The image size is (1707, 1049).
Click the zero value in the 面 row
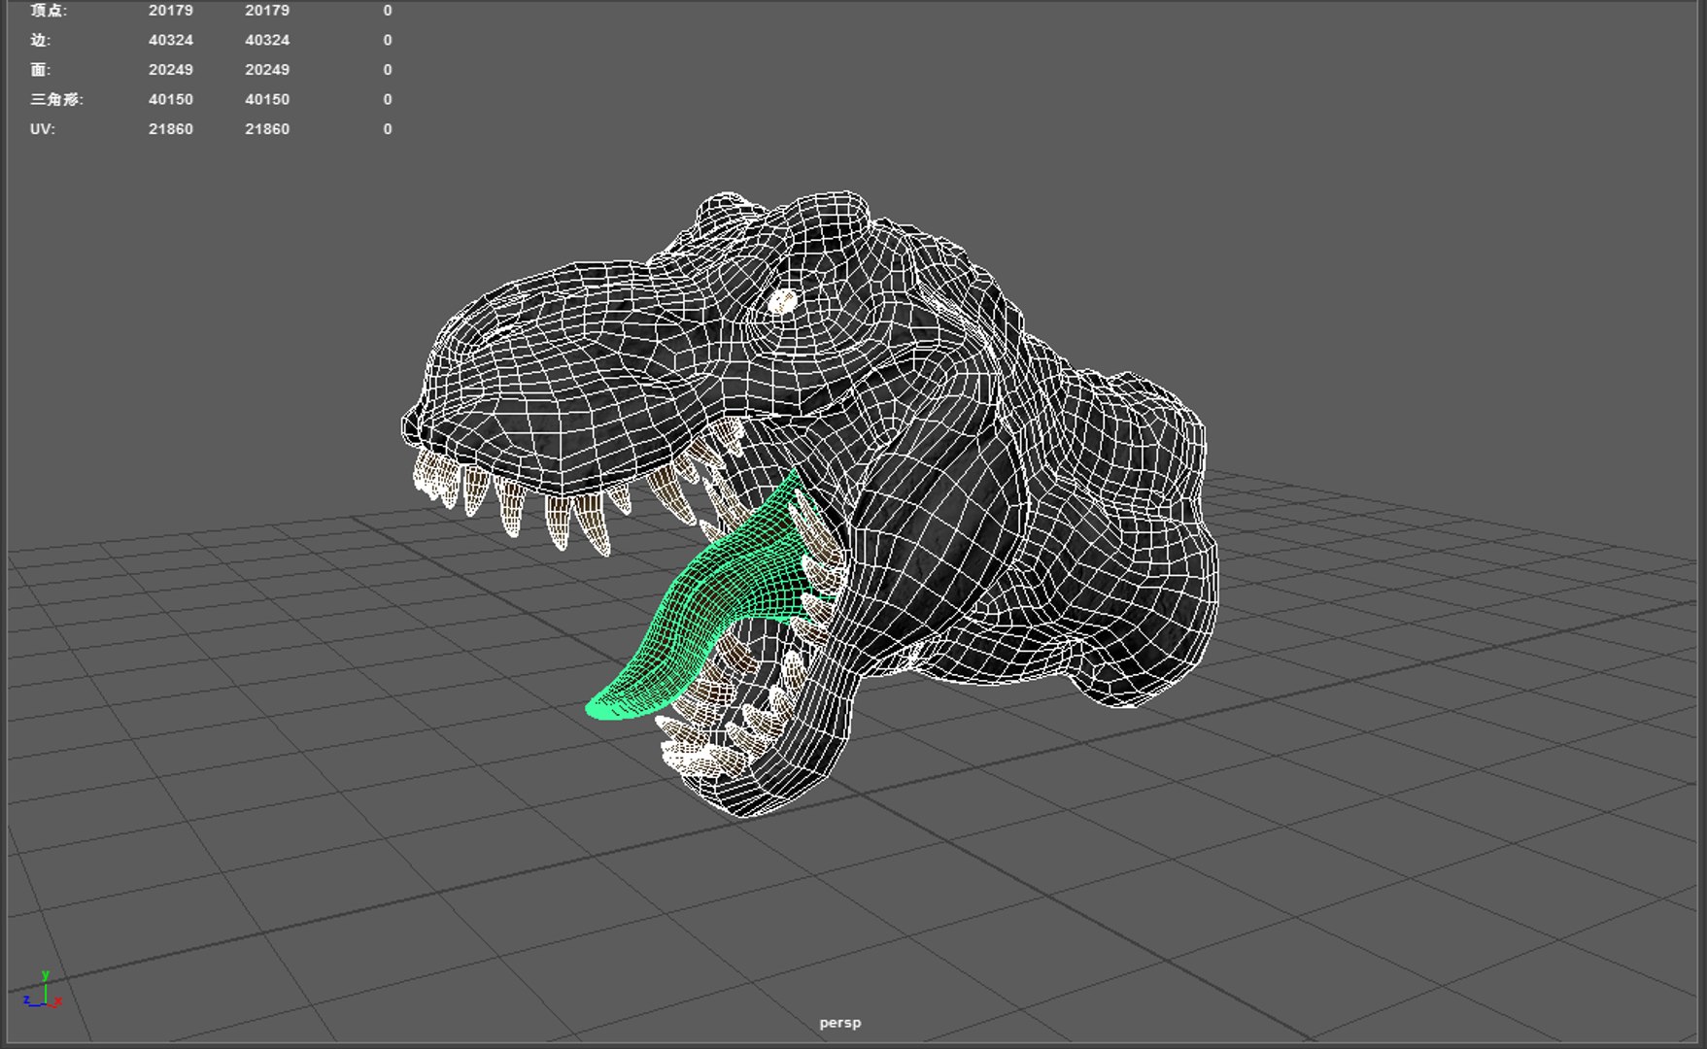click(x=388, y=70)
